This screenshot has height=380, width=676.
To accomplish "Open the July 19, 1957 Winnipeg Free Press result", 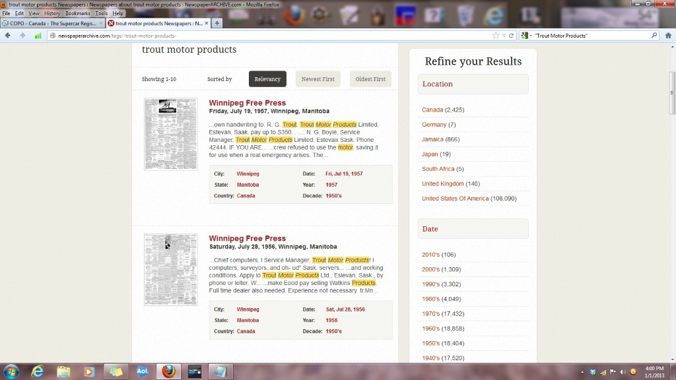I will pos(247,103).
